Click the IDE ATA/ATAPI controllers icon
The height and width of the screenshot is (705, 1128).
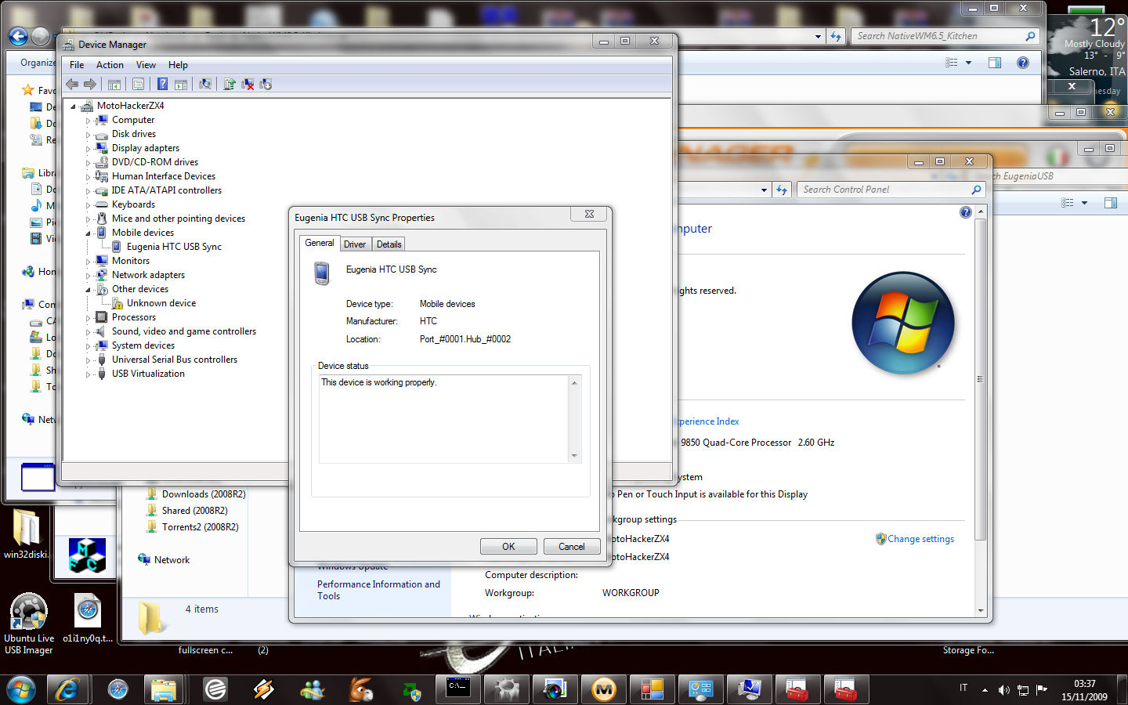click(101, 190)
